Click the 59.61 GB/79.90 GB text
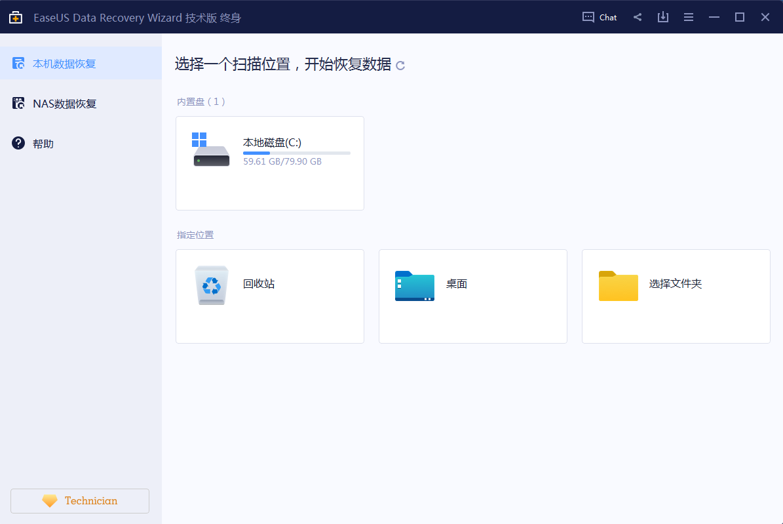783x524 pixels. tap(282, 161)
